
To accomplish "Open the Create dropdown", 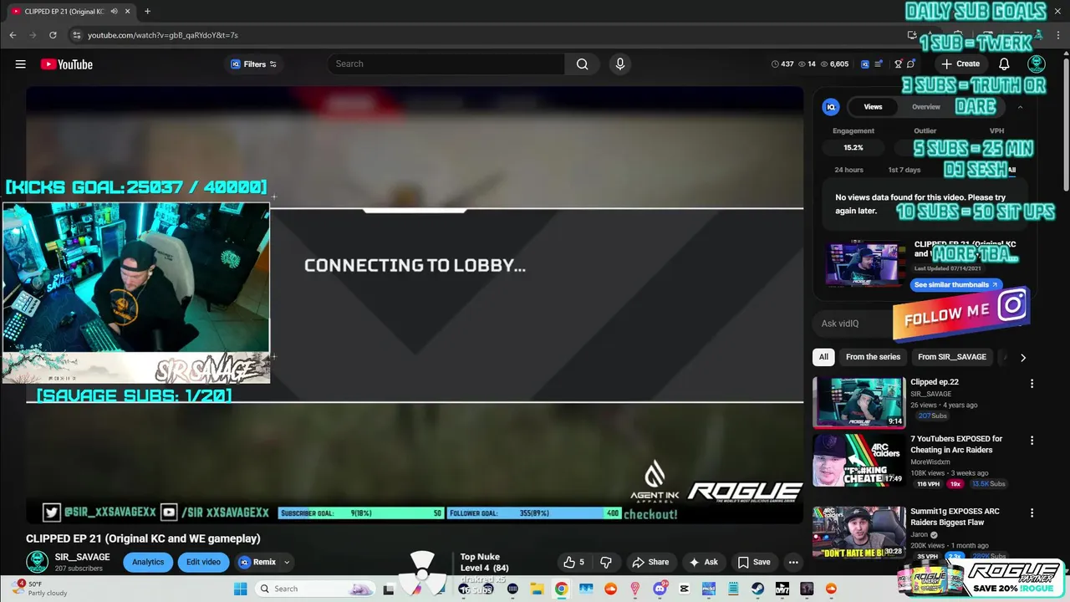I will 960,64.
